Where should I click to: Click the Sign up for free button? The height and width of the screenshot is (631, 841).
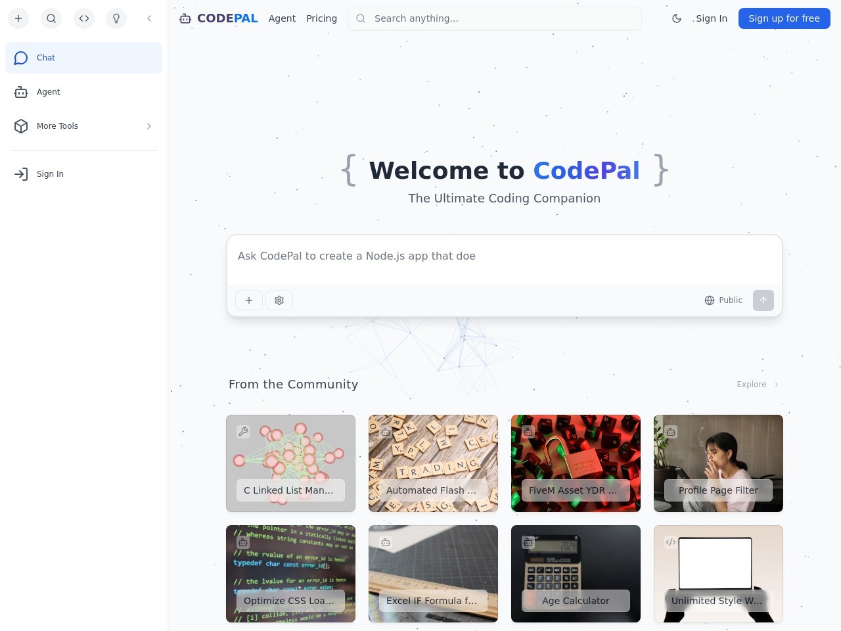pyautogui.click(x=784, y=18)
